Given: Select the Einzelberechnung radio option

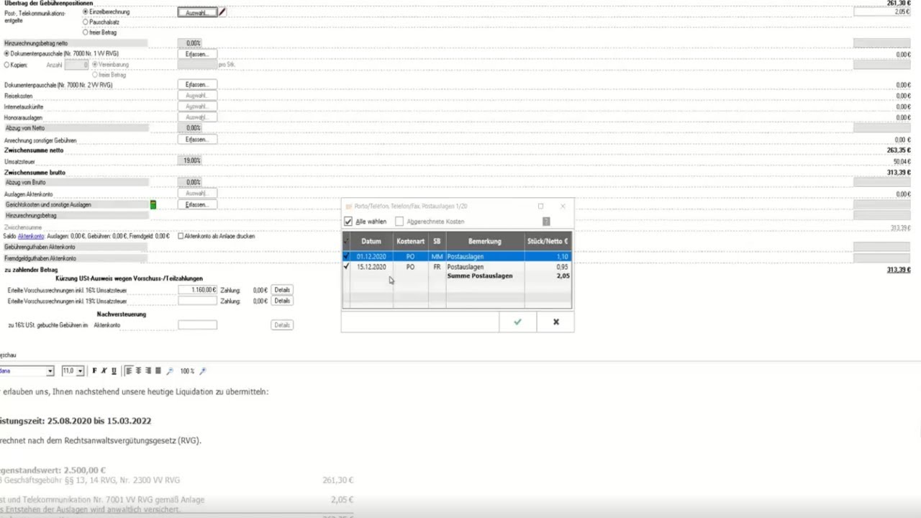Looking at the screenshot, I should (86, 12).
